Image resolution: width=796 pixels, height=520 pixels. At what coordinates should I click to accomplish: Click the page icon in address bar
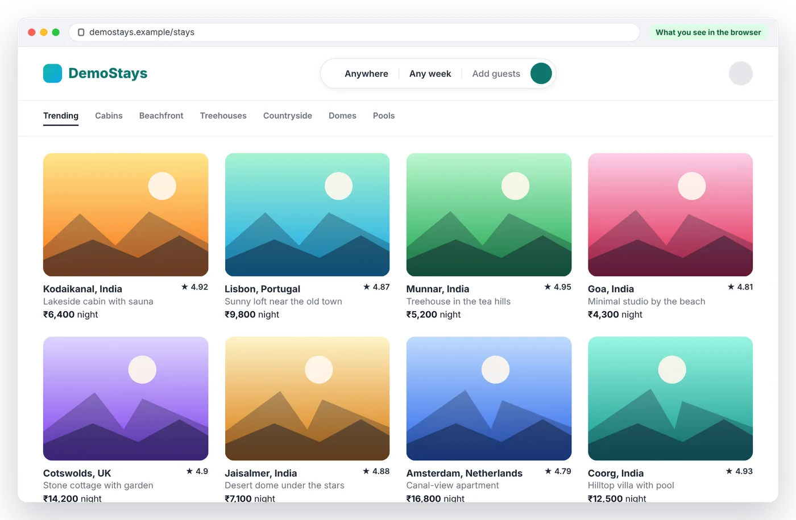point(81,32)
